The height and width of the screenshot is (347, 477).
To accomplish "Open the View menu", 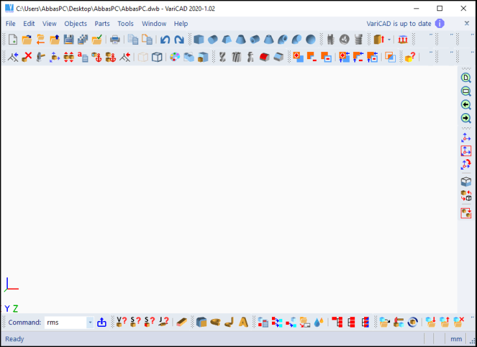I will pos(49,24).
